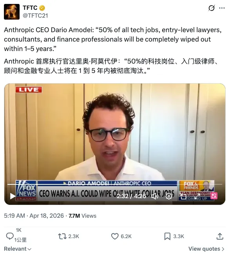The height and width of the screenshot is (255, 230).
Task: Click the pink translate subtitle icon
Action: pyautogui.click(x=214, y=196)
